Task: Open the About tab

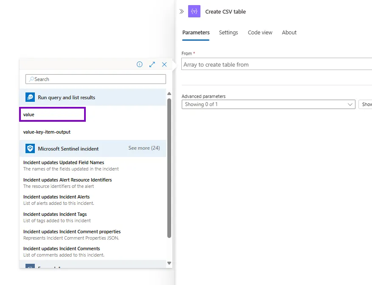Action: point(289,33)
